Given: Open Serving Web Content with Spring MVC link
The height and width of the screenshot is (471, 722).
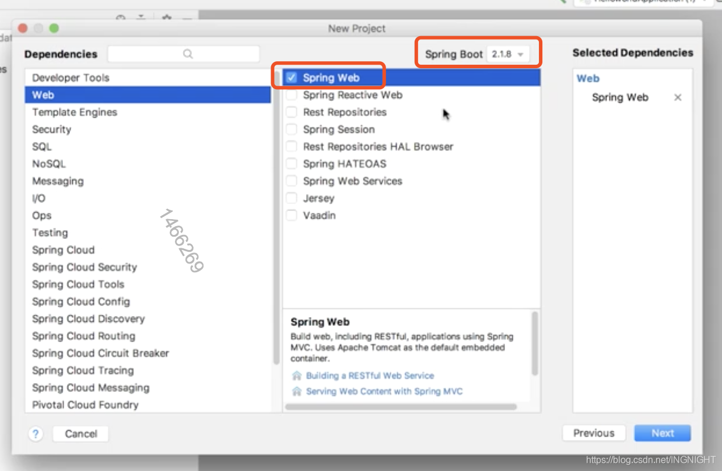Looking at the screenshot, I should [384, 391].
